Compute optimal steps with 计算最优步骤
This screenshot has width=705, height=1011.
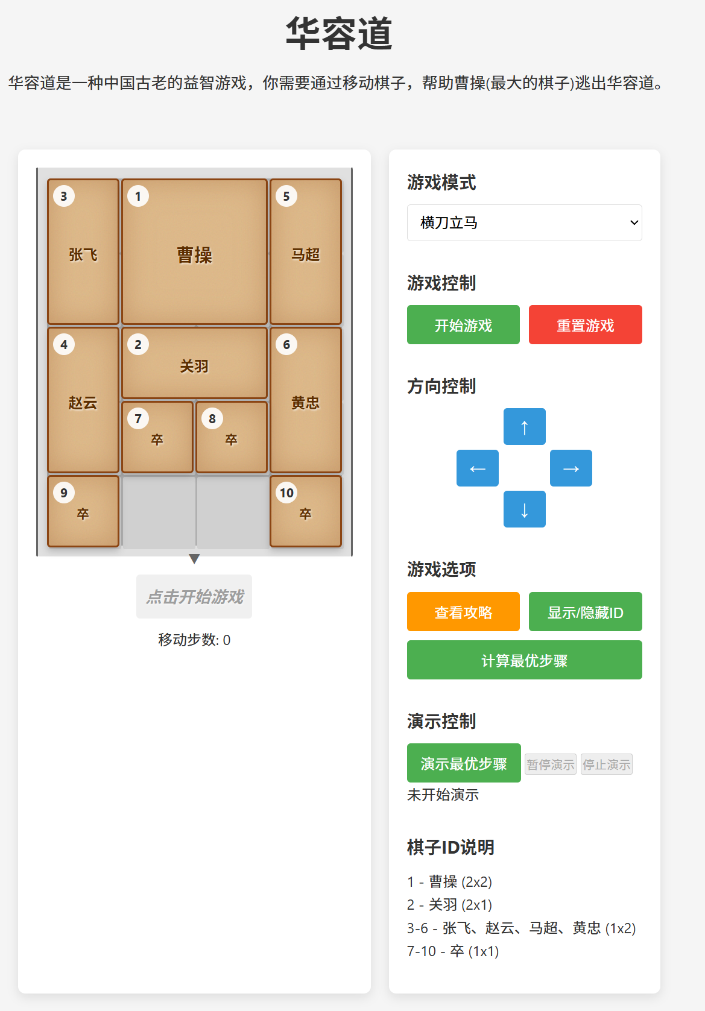tap(524, 660)
